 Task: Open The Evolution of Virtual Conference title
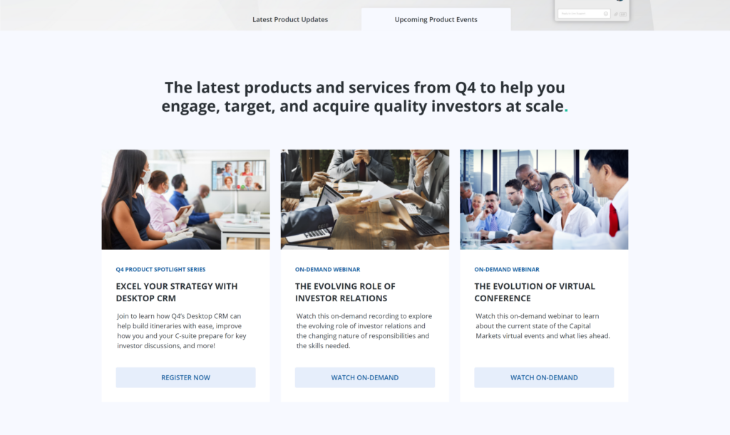click(x=535, y=293)
